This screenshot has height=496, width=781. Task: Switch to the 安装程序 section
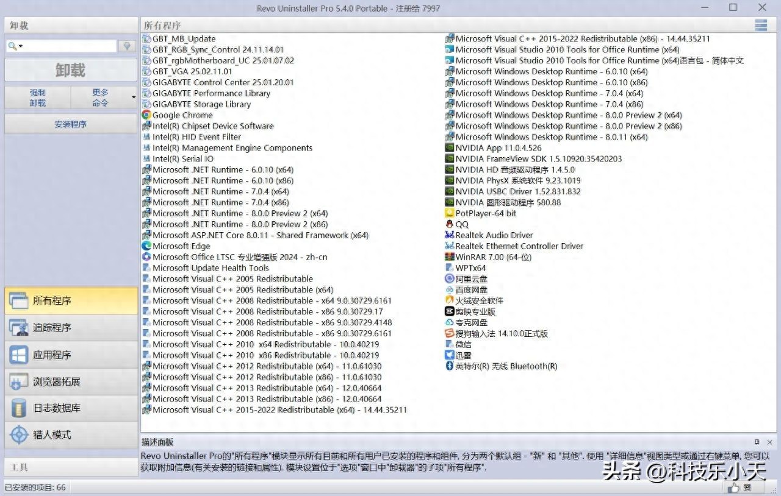[x=70, y=124]
